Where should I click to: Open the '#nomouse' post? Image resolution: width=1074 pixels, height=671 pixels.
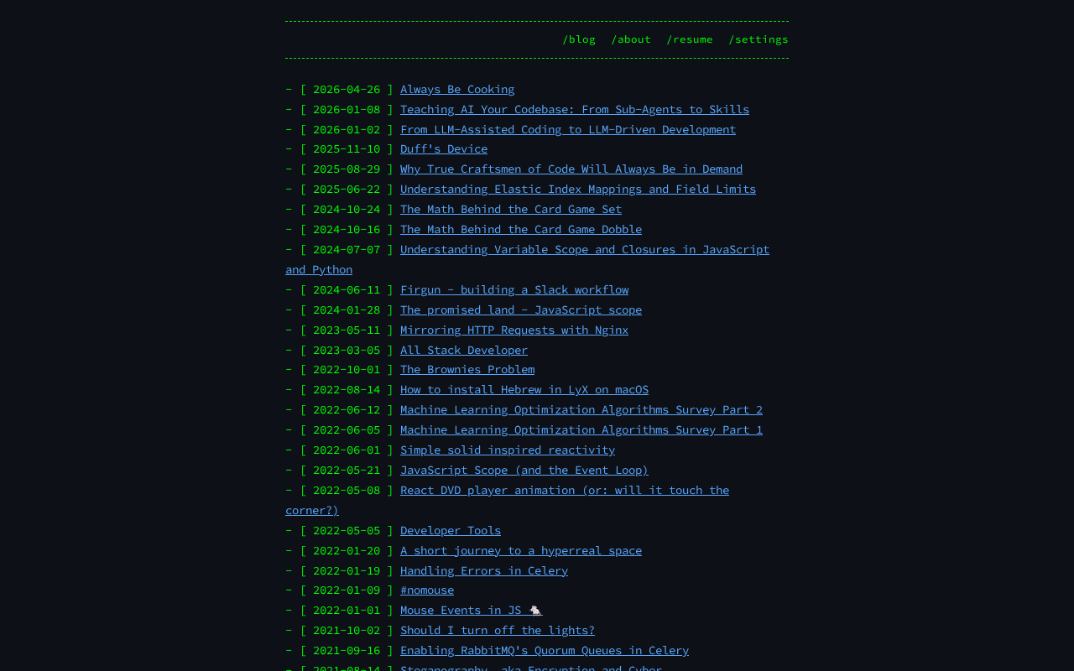tap(427, 590)
